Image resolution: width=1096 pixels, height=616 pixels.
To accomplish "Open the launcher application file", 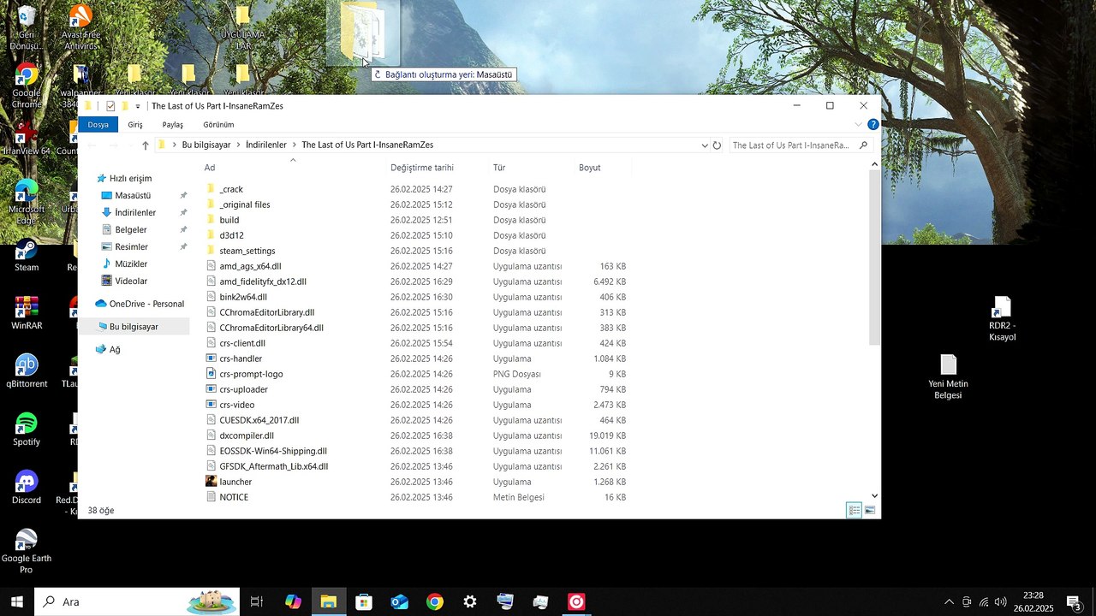I will (235, 482).
